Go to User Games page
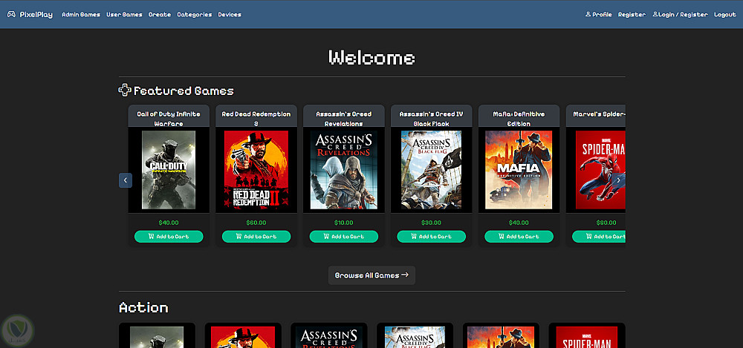The image size is (743, 348). pyautogui.click(x=124, y=15)
